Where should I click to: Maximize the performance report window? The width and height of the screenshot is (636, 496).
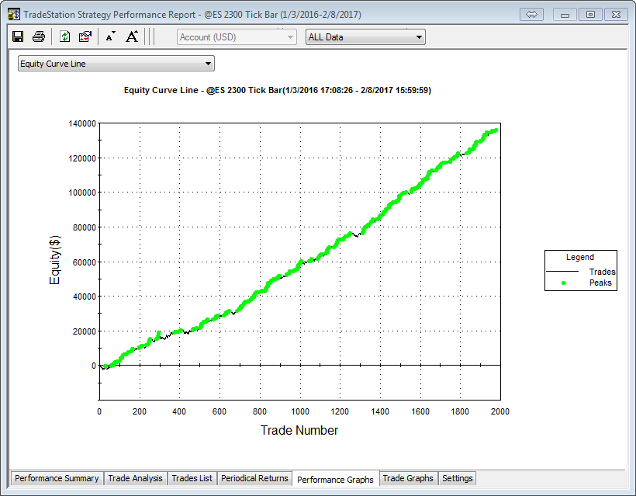tap(590, 14)
